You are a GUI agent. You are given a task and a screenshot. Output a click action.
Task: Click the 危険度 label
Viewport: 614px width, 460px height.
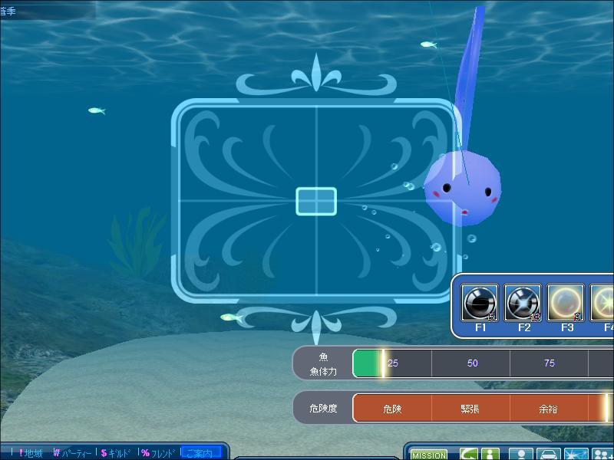coord(323,409)
